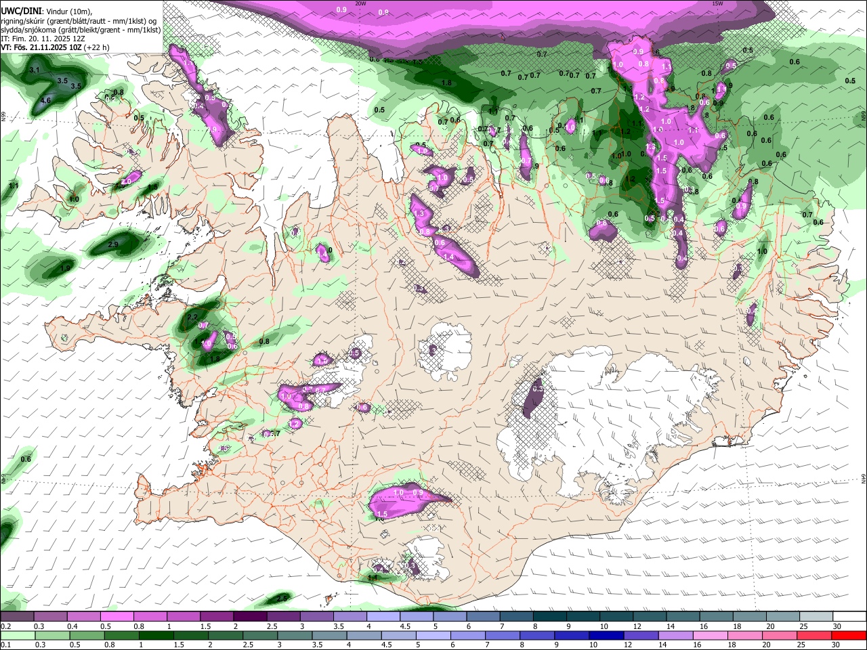Click the 2.2 rainfall value on the map
This screenshot has width=867, height=650.
[x=192, y=317]
